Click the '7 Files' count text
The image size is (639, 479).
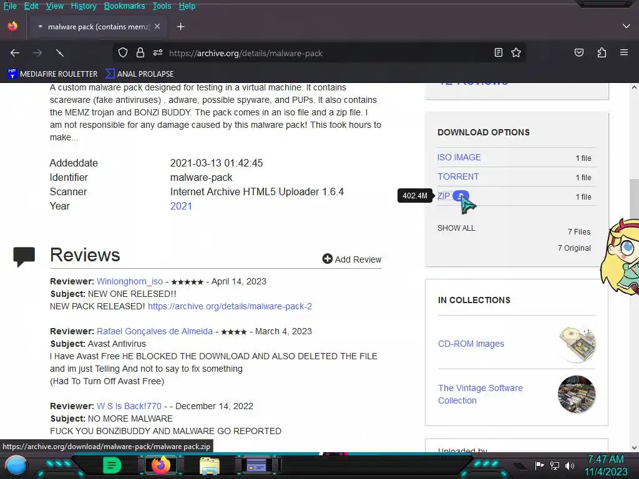(578, 232)
